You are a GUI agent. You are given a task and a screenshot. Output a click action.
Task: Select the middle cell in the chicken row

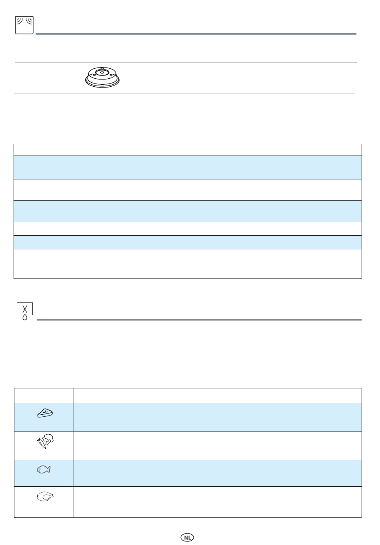coord(100,502)
